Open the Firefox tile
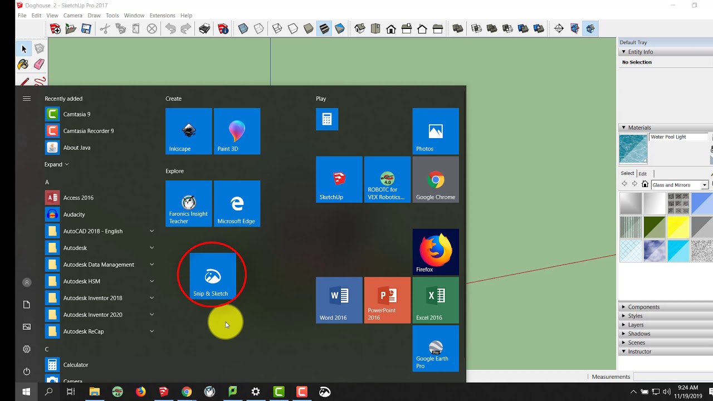Screen dimensions: 713x401 436,252
